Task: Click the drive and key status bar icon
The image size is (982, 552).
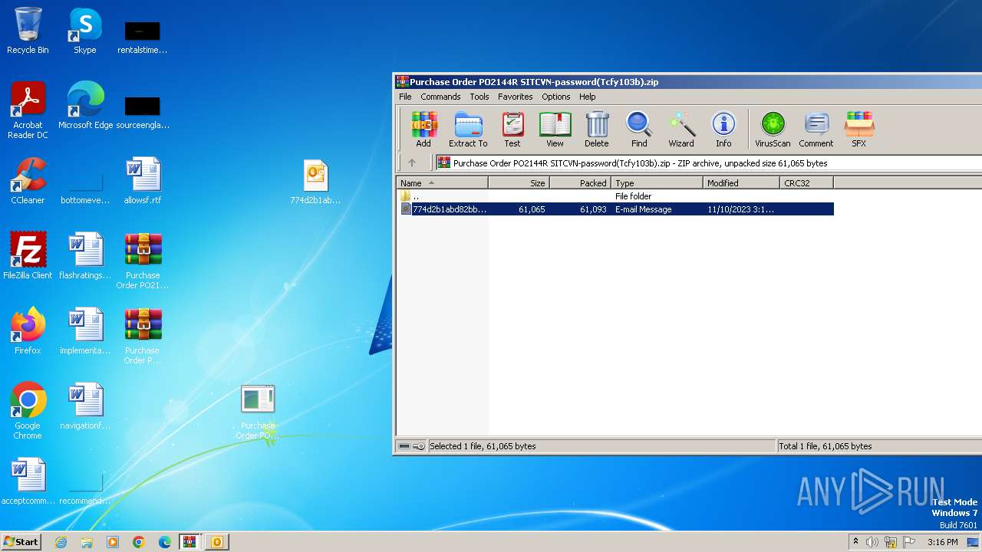Action: click(412, 446)
